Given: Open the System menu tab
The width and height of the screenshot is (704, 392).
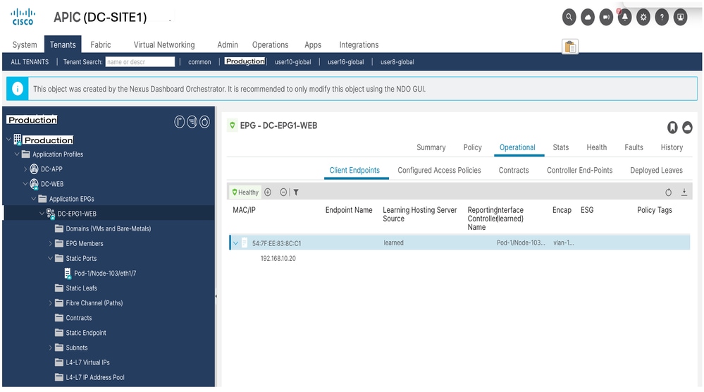Looking at the screenshot, I should coord(25,45).
